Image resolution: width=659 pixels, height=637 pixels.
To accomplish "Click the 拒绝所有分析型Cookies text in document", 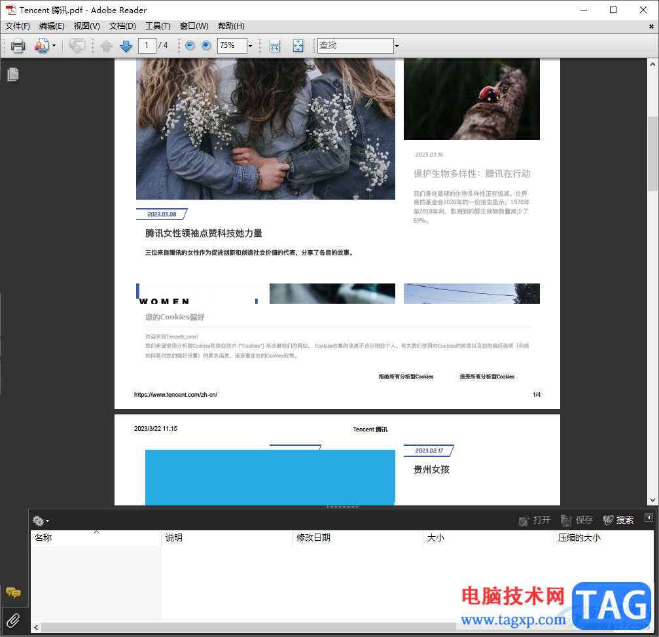I will [406, 376].
